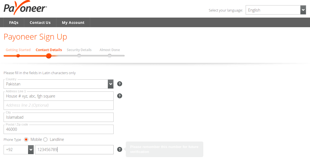Image resolution: width=310 pixels, height=159 pixels.
Task: Click the Address line 2 optional field
Action: (x=58, y=105)
